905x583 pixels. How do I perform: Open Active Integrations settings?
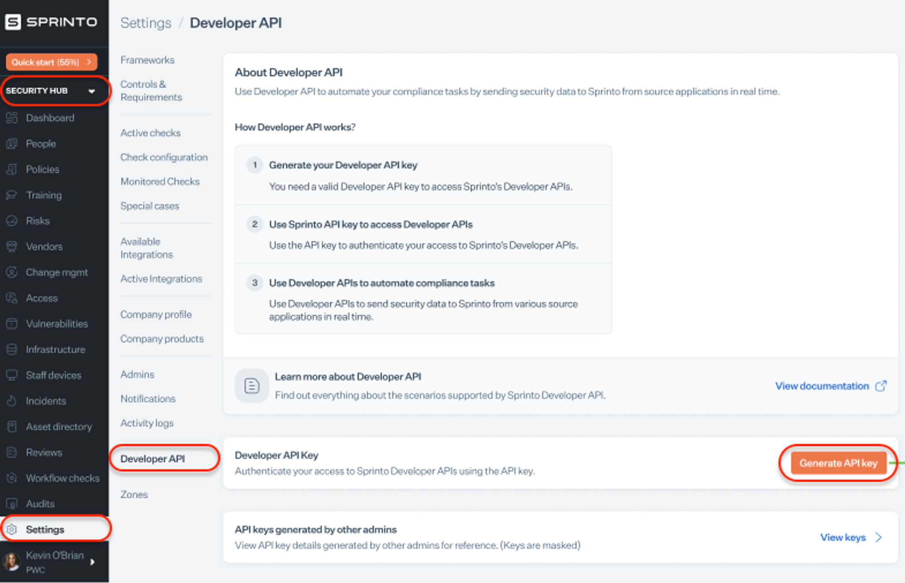point(161,279)
